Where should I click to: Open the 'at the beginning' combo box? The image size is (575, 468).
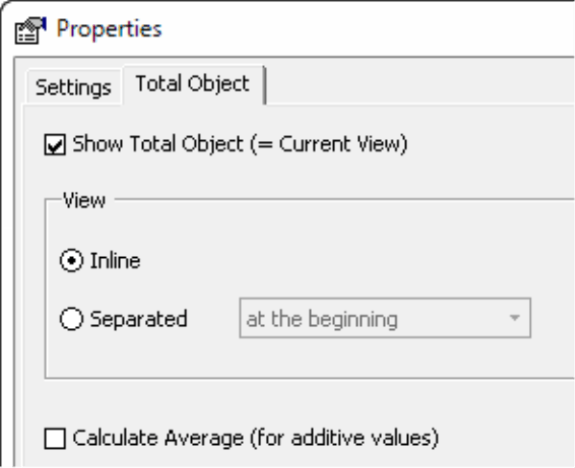[385, 318]
